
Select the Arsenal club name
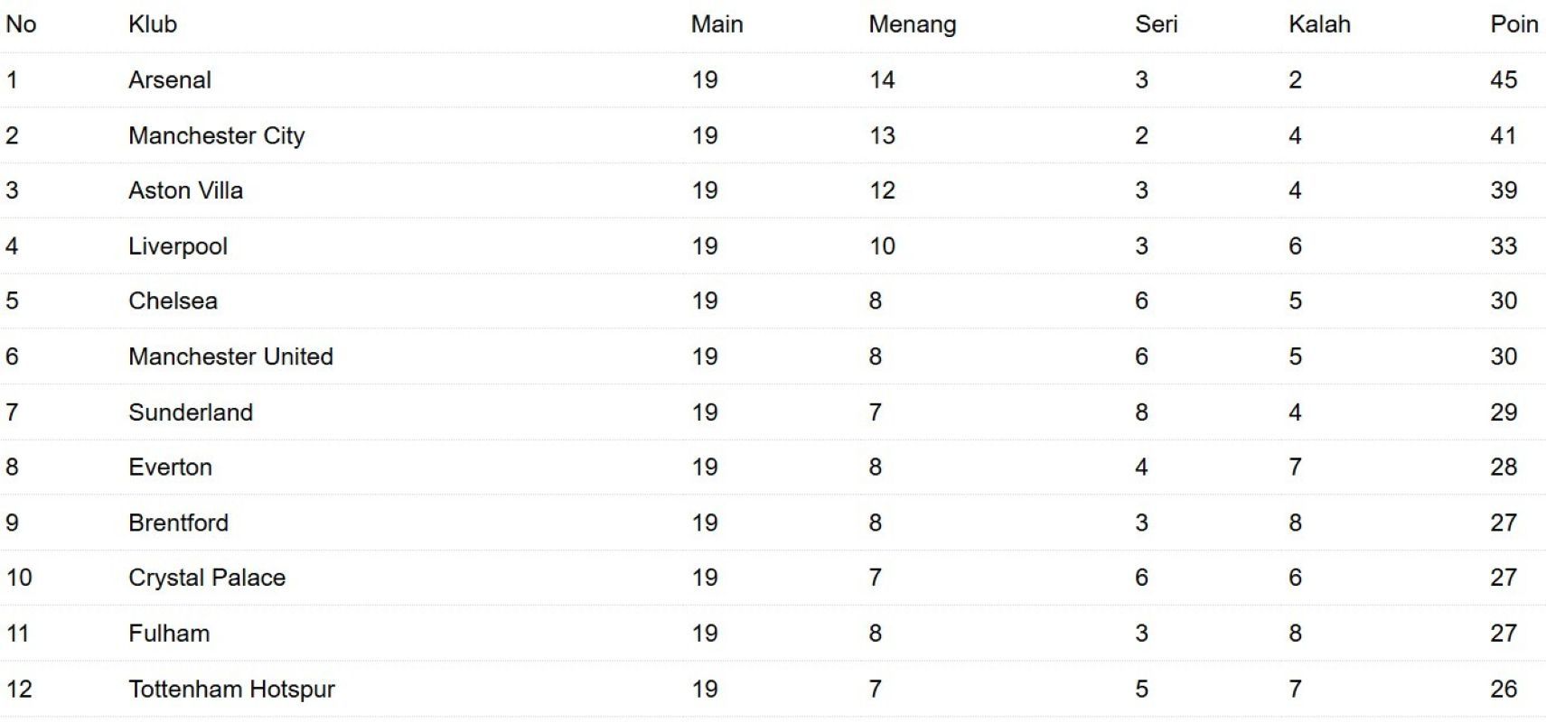[170, 80]
